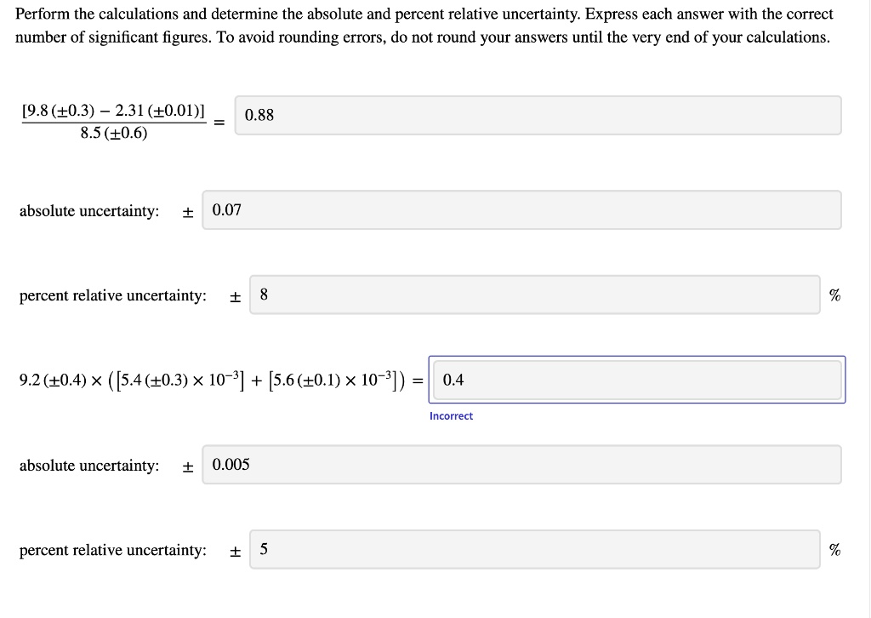
Task: Click the percent sign after the 5 field
Action: click(834, 549)
